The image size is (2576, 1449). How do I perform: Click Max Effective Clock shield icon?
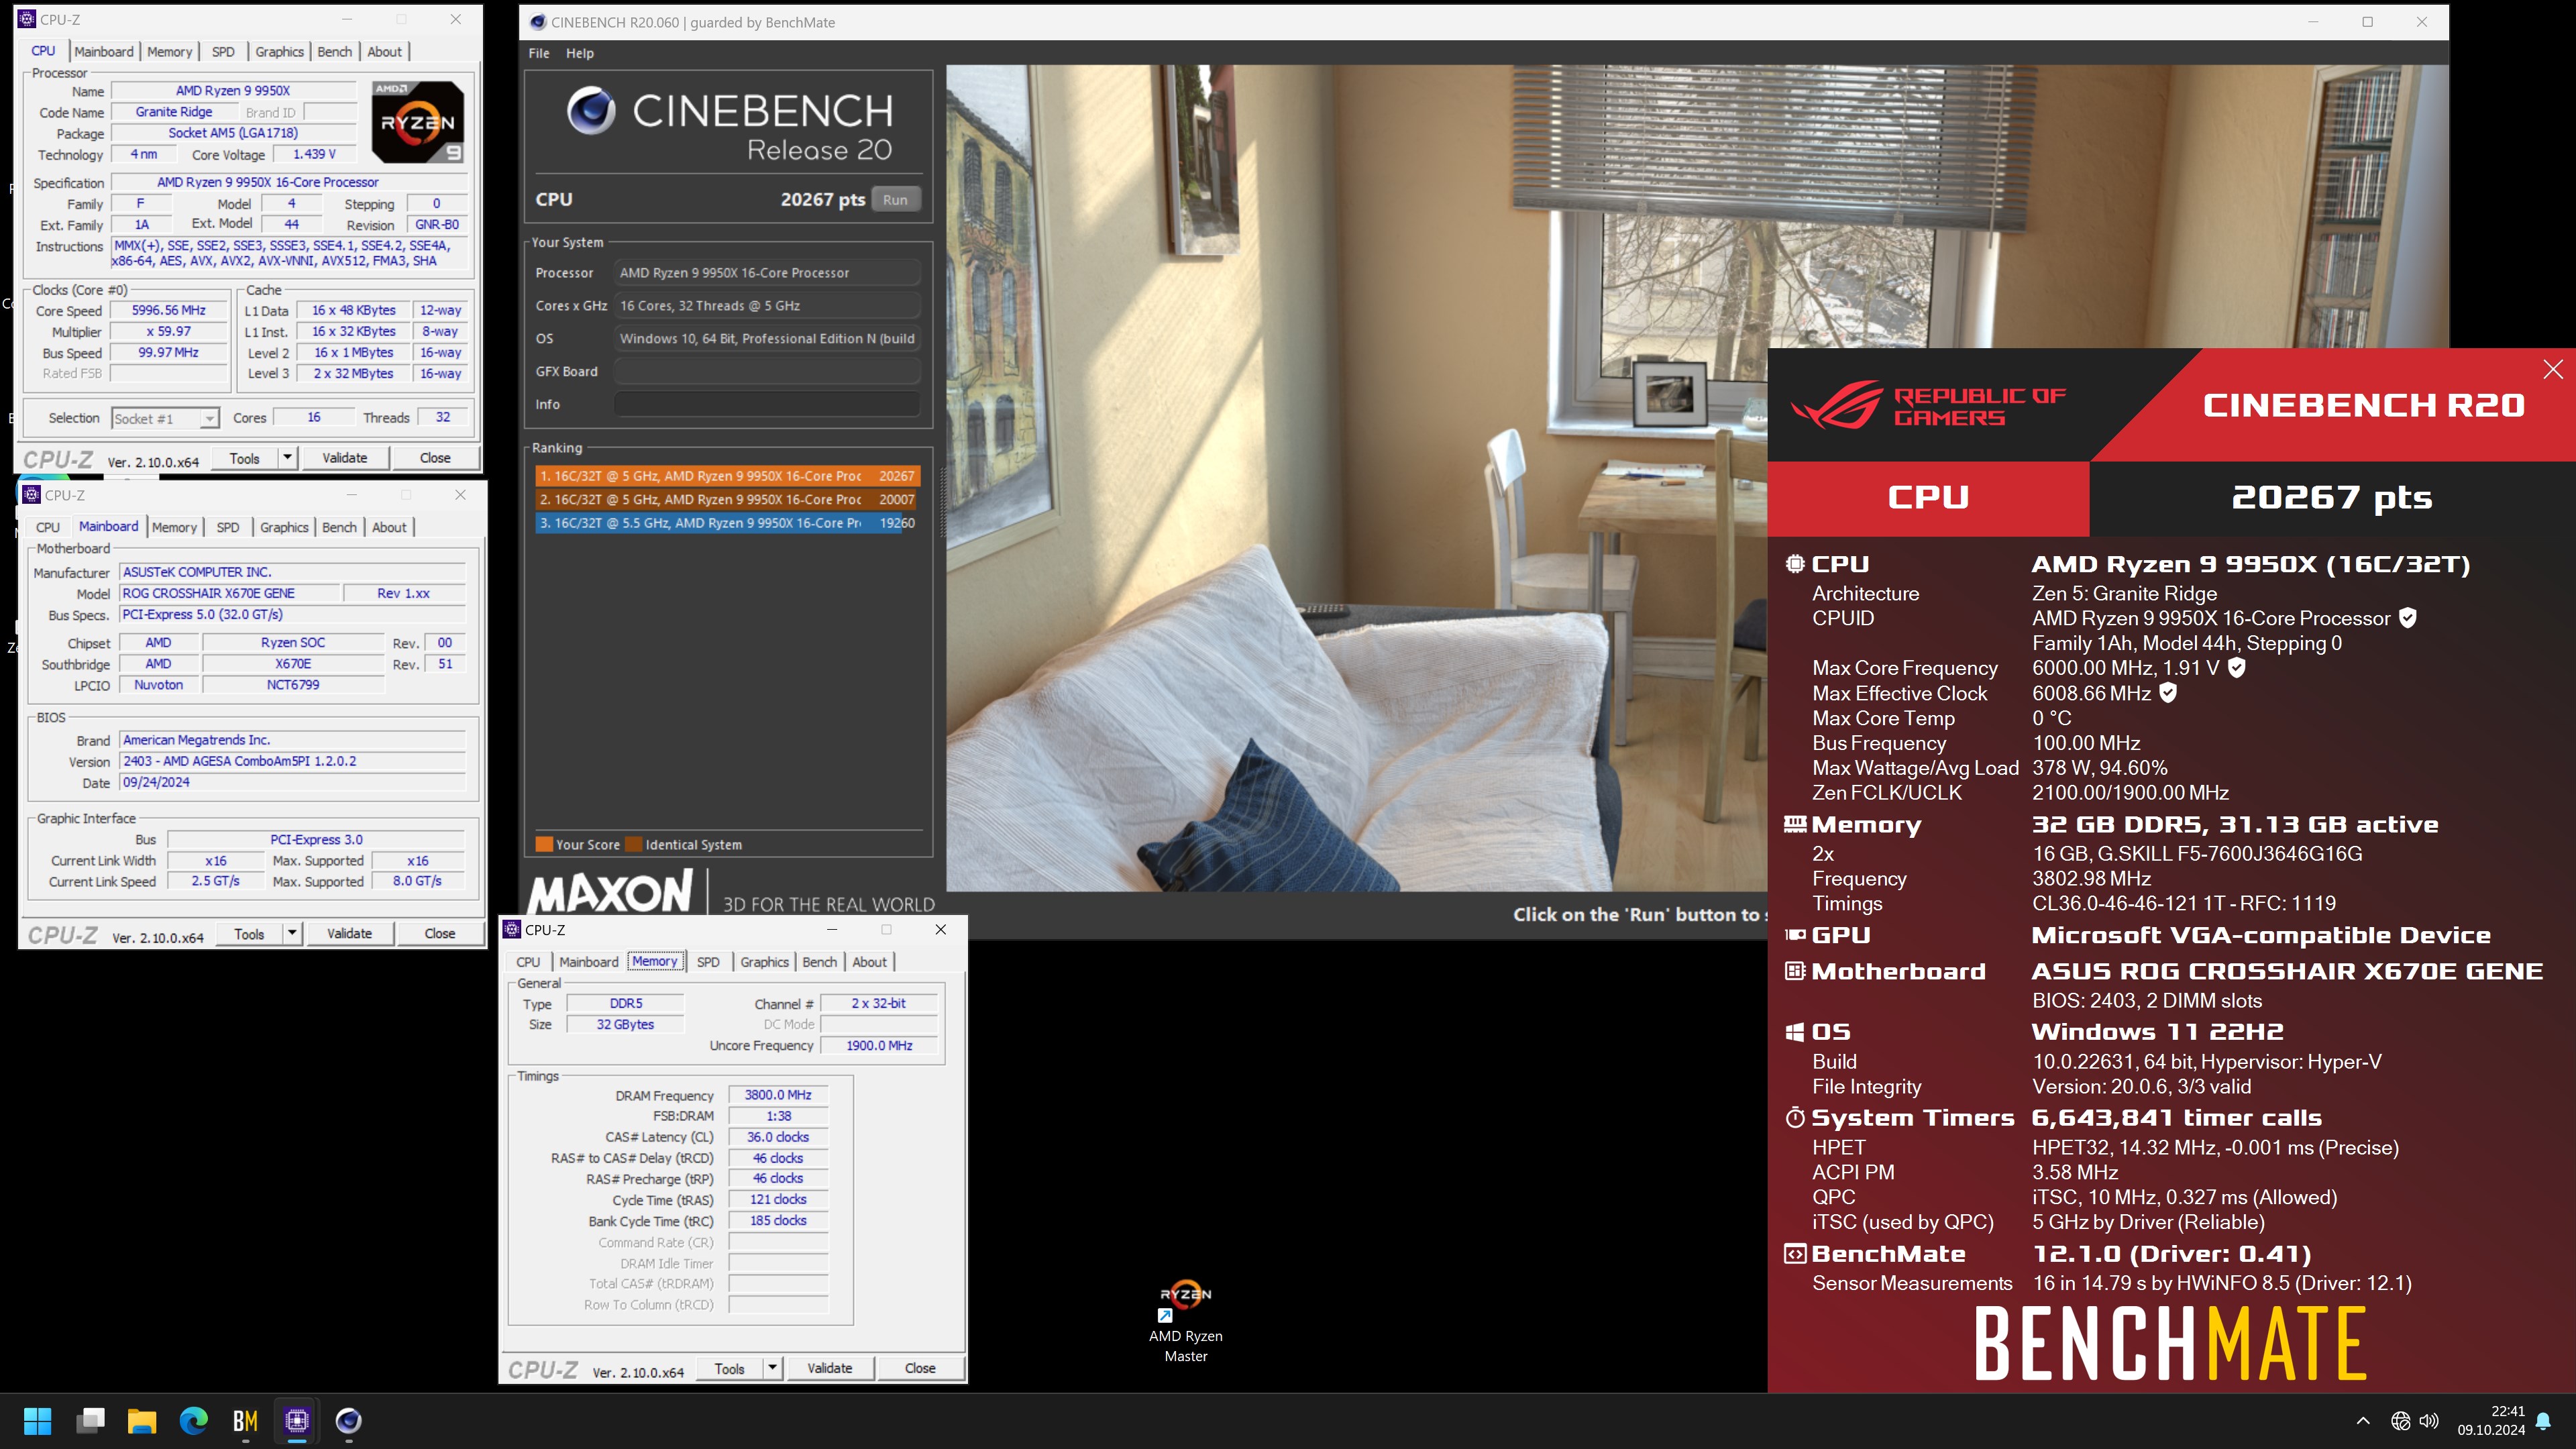pos(2168,693)
